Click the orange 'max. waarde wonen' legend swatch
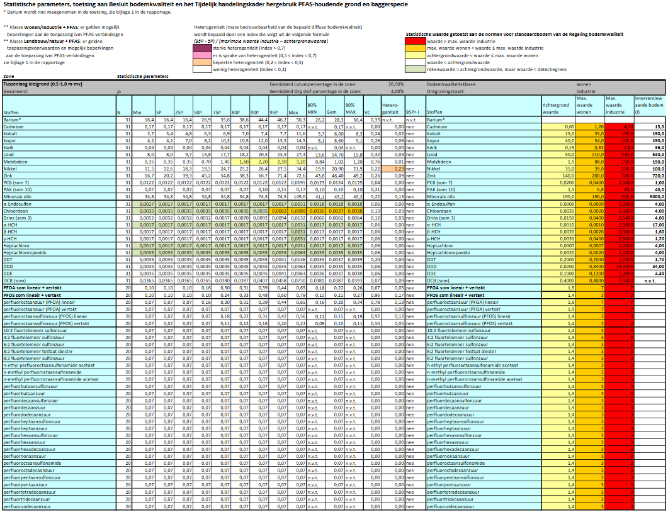Viewport: 668px width, 512px height. tap(415, 48)
